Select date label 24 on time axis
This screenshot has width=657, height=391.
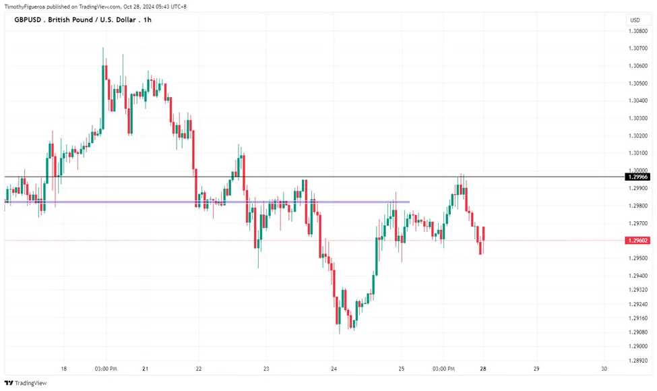(x=334, y=369)
